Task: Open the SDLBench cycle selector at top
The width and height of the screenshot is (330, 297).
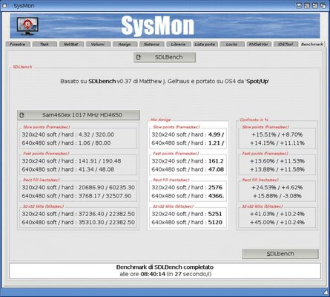Action: (165, 57)
